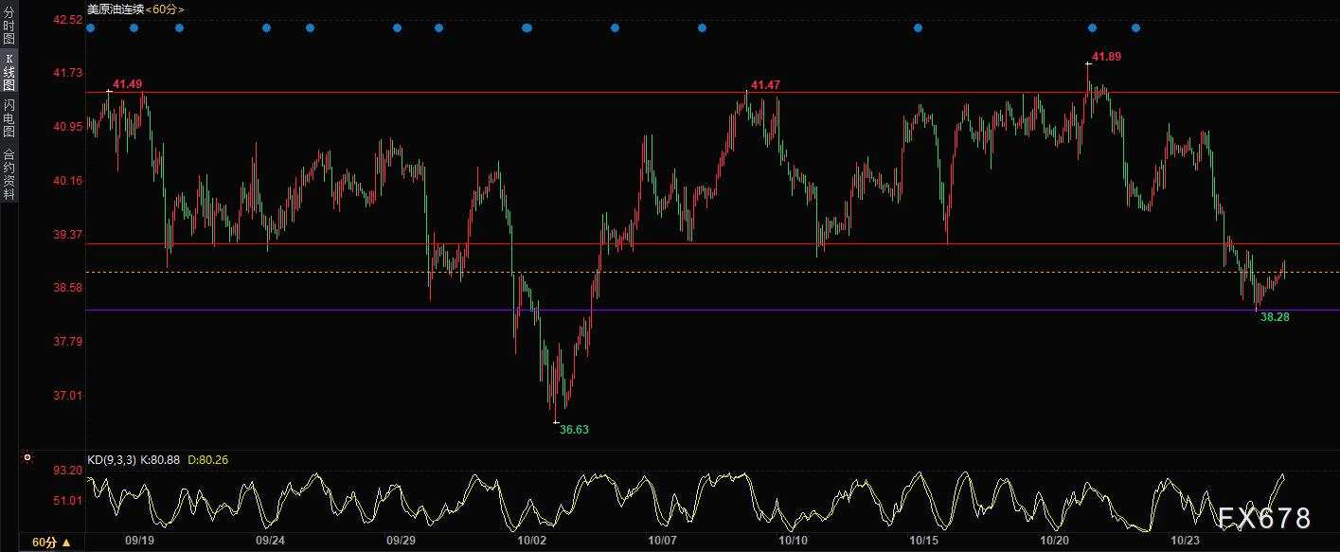Image resolution: width=1340 pixels, height=552 pixels.
Task: Click the 10/15 date label
Action: [x=923, y=541]
